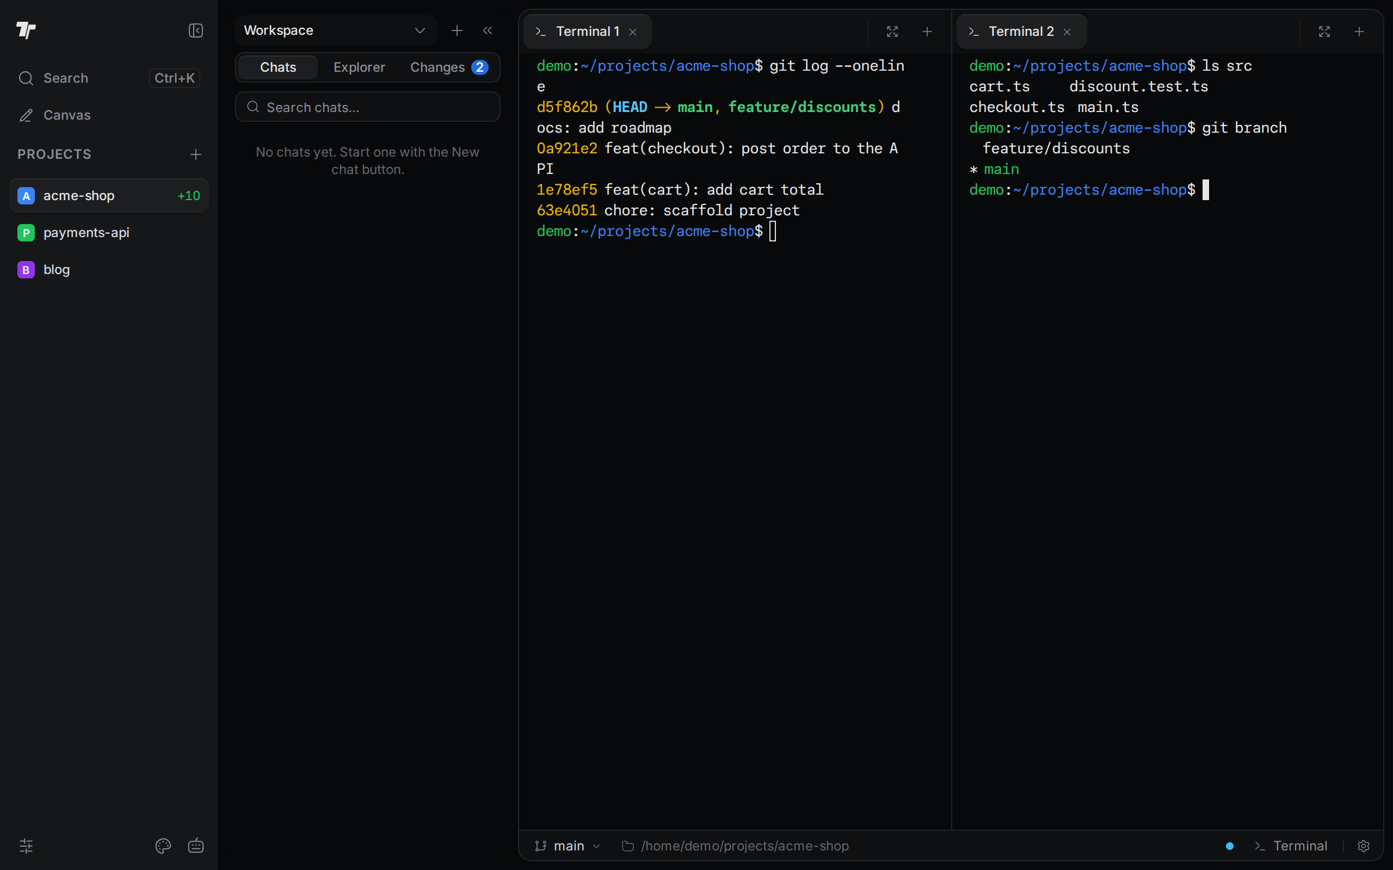Close the Terminal 1 tab

tap(633, 32)
